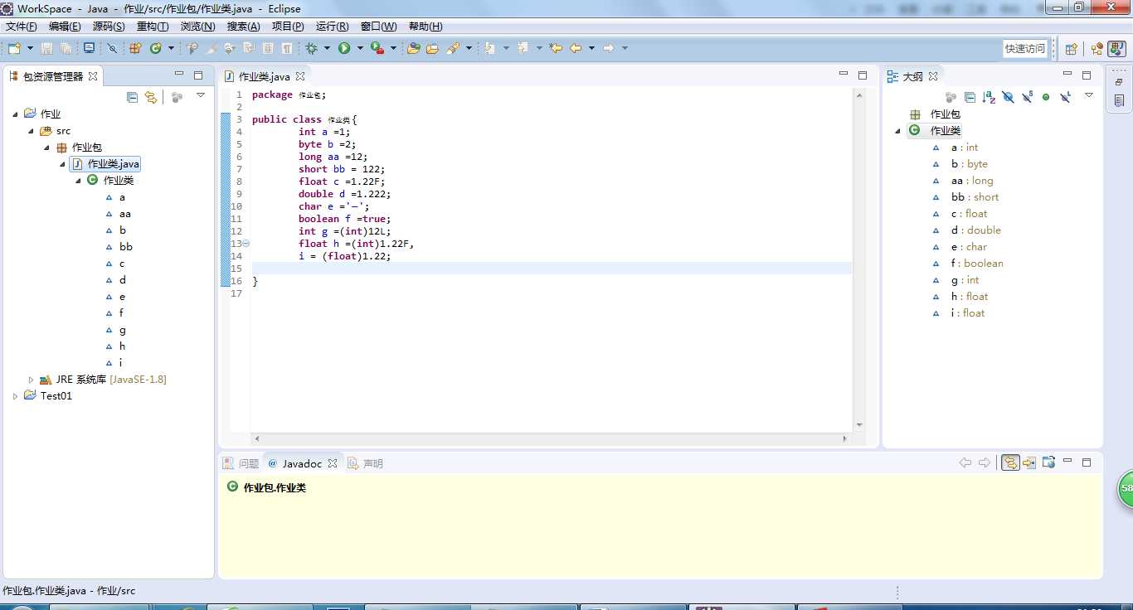1133x610 pixels.
Task: Toggle Hide Static Members in Outline
Action: click(x=1027, y=97)
